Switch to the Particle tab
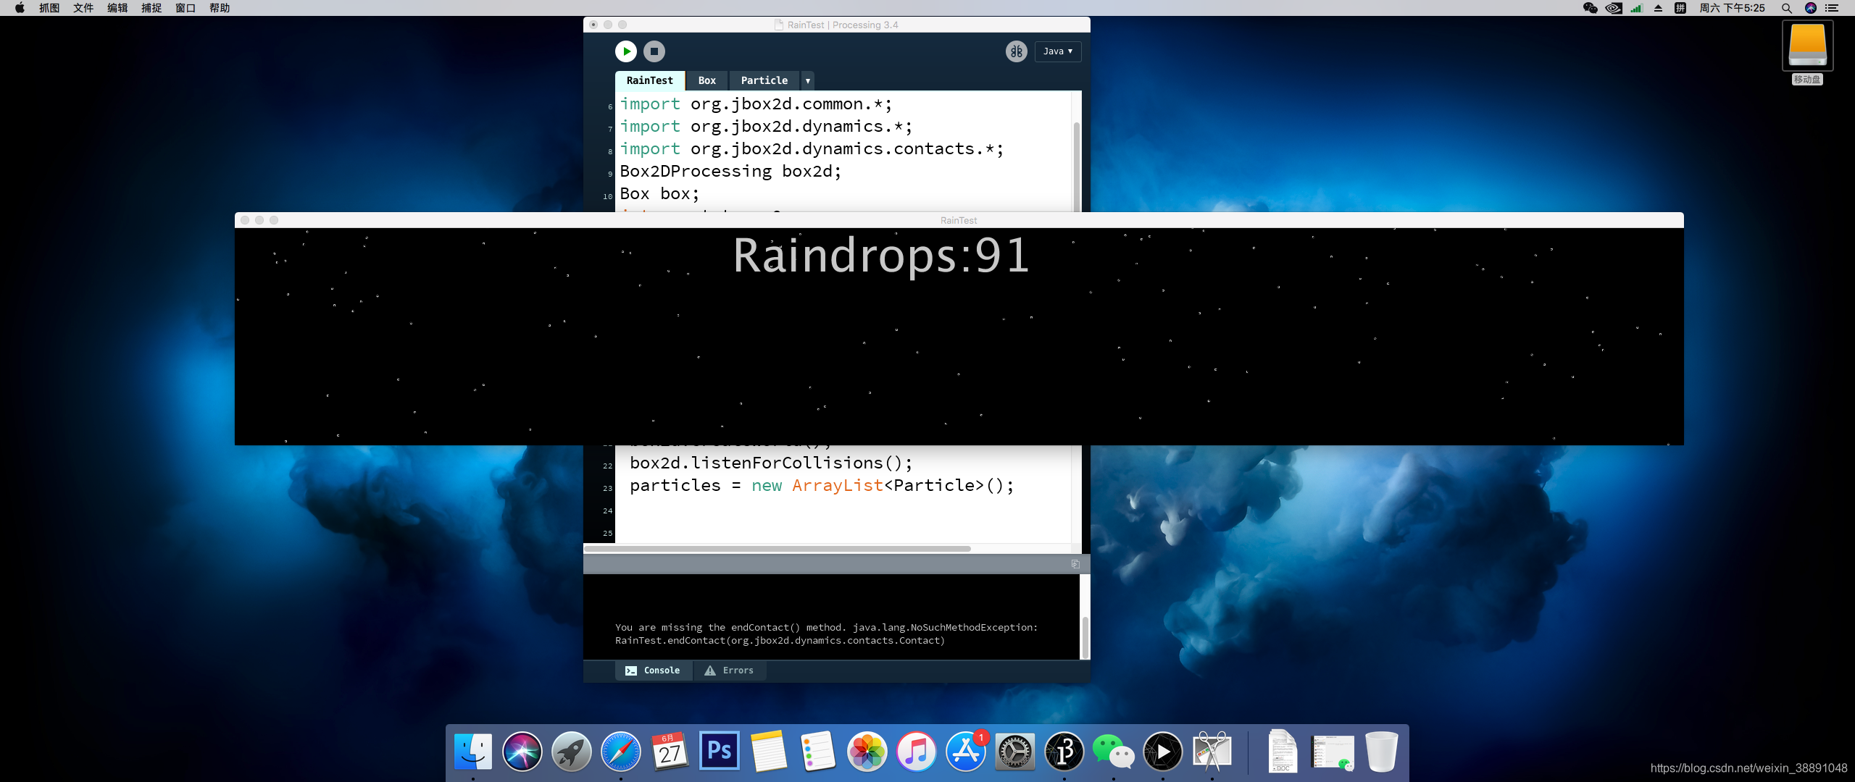The height and width of the screenshot is (782, 1855). (764, 80)
